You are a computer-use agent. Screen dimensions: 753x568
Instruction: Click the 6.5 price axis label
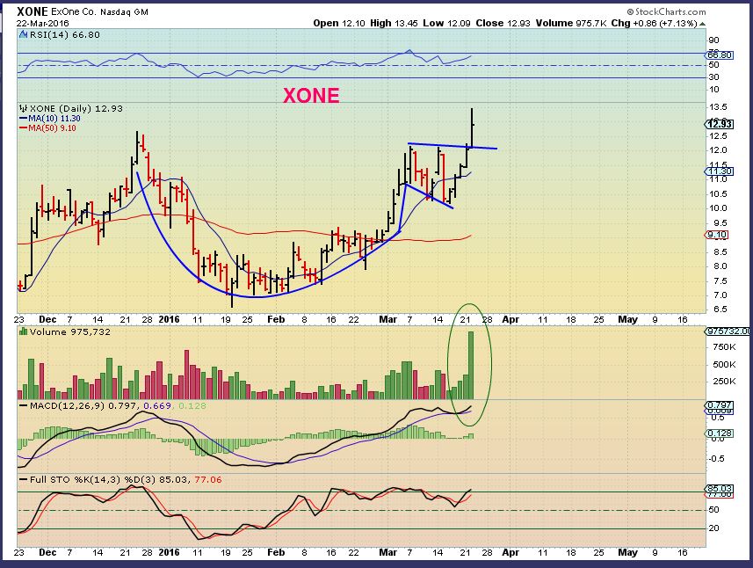click(720, 309)
